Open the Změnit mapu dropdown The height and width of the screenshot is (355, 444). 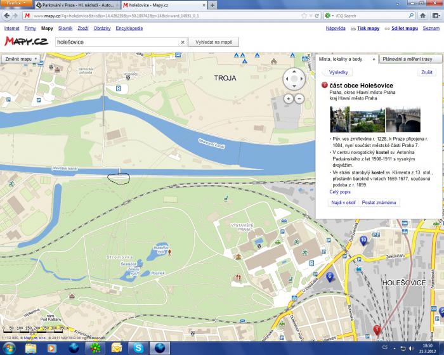tap(22, 58)
